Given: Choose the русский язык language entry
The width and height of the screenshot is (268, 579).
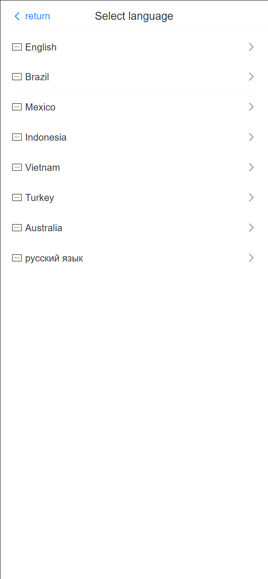Looking at the screenshot, I should point(134,258).
